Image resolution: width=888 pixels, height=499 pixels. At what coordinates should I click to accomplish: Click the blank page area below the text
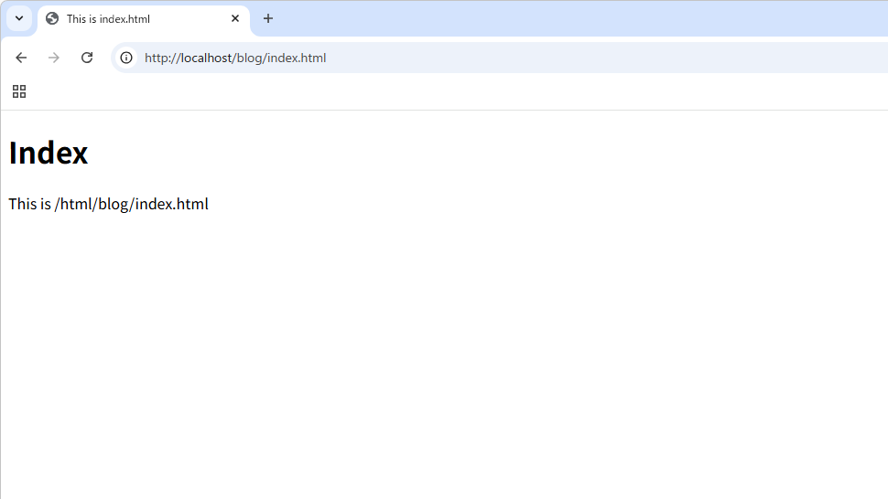pyautogui.click(x=439, y=366)
